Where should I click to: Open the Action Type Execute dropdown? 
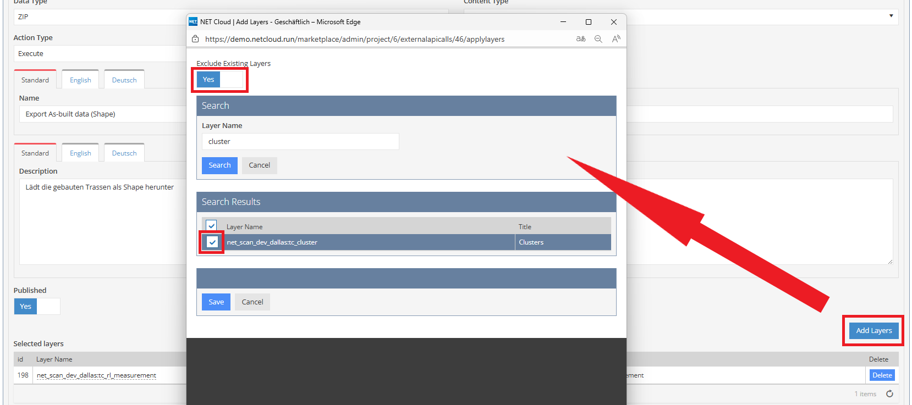[x=99, y=54]
